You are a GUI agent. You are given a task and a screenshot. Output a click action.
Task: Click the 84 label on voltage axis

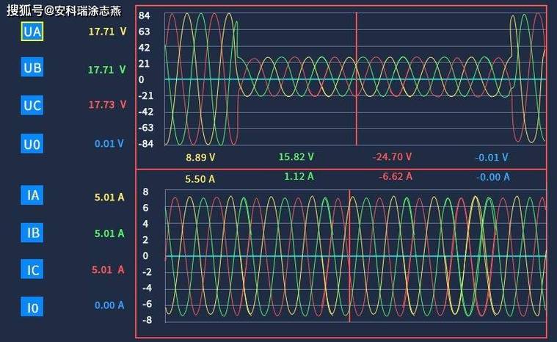tap(145, 15)
